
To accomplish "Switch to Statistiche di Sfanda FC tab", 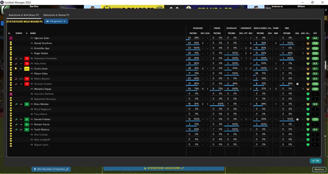I will (x=56, y=15).
